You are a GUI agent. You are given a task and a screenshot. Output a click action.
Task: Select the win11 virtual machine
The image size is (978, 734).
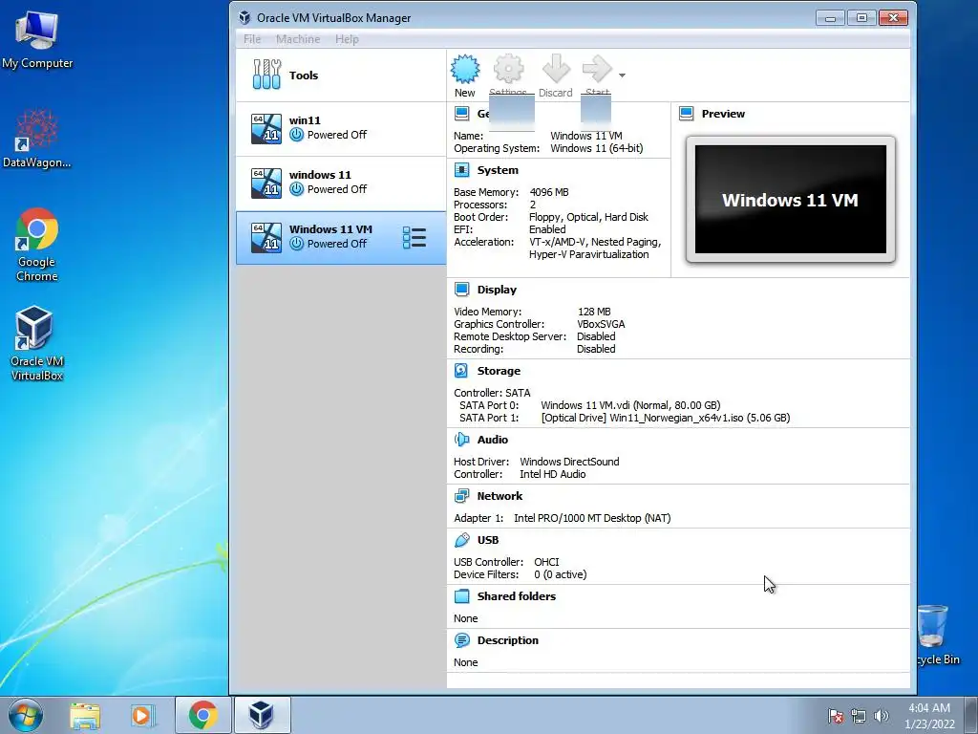pyautogui.click(x=341, y=129)
